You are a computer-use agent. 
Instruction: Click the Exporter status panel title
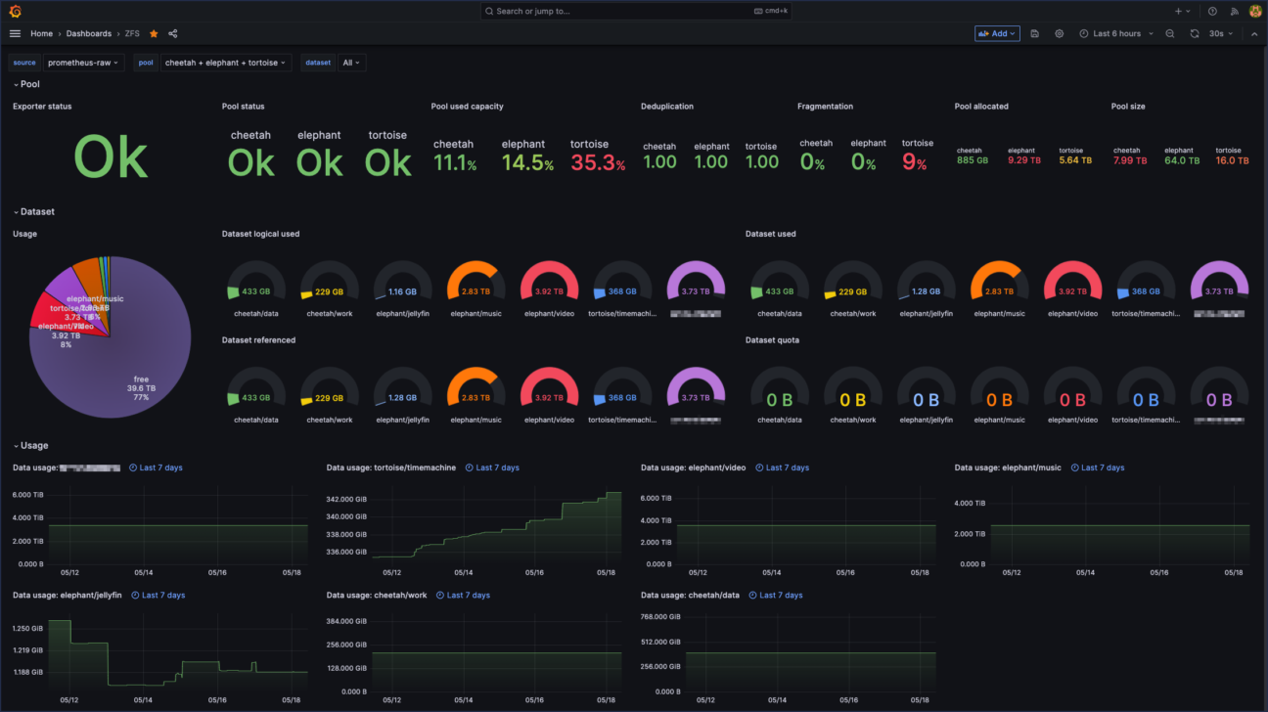42,107
